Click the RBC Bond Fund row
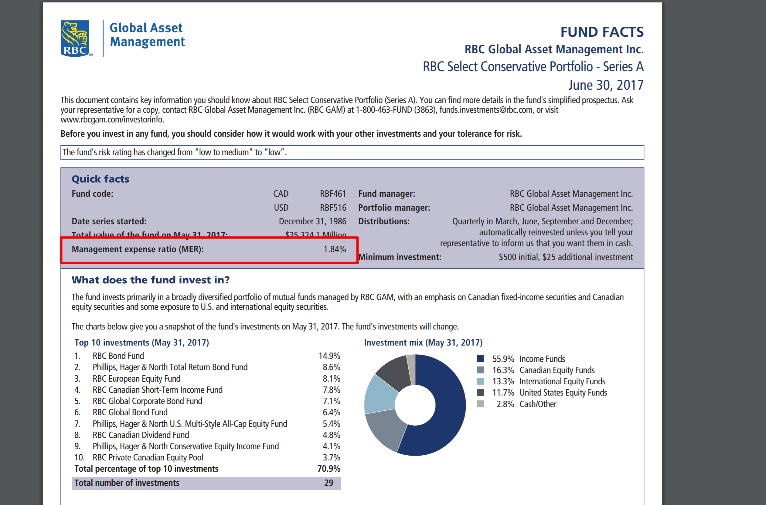The height and width of the screenshot is (505, 766). (x=118, y=356)
